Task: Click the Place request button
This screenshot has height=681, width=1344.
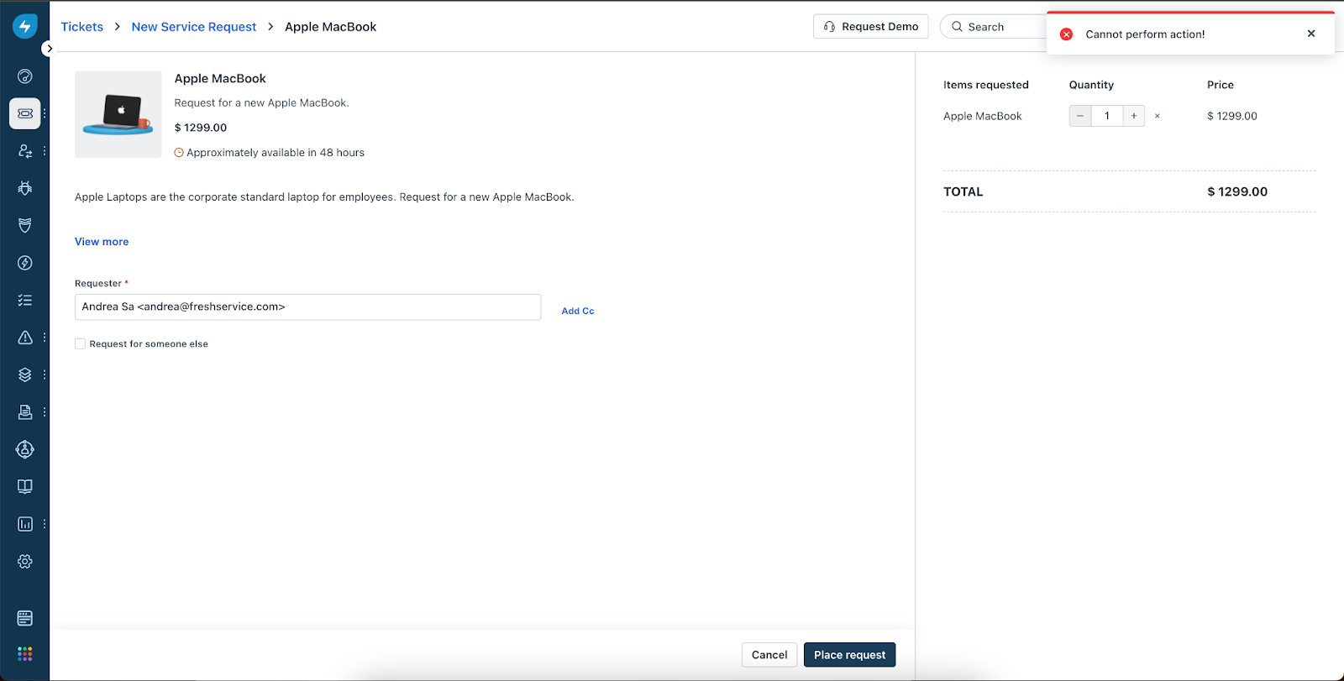Action: pyautogui.click(x=849, y=655)
